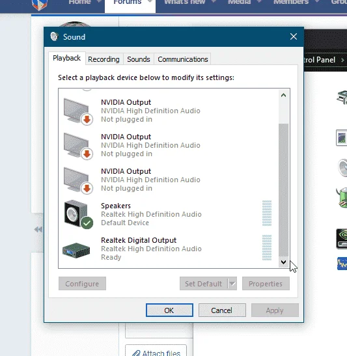Select the Playback tab
Screen dimensions: 347x356
point(67,58)
